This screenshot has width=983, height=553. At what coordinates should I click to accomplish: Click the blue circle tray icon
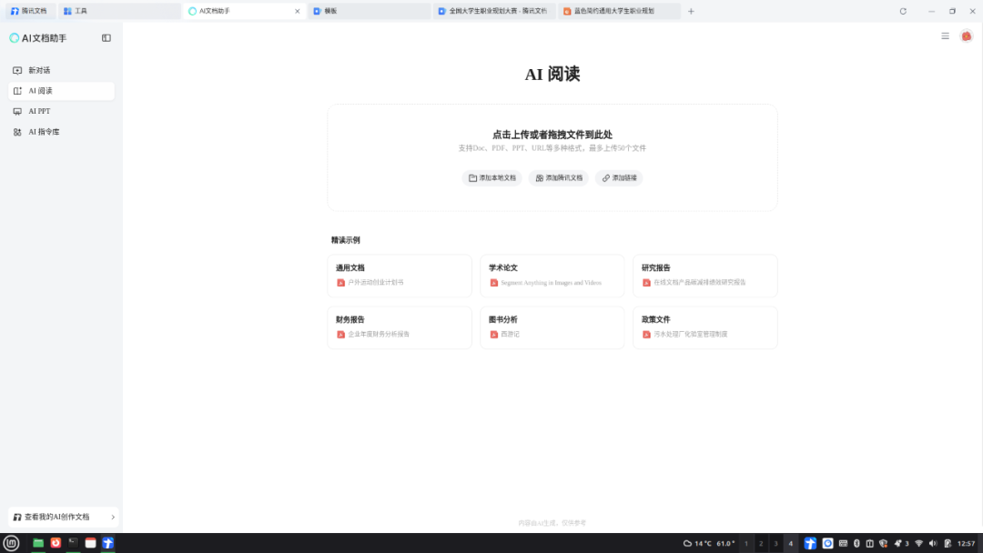827,544
